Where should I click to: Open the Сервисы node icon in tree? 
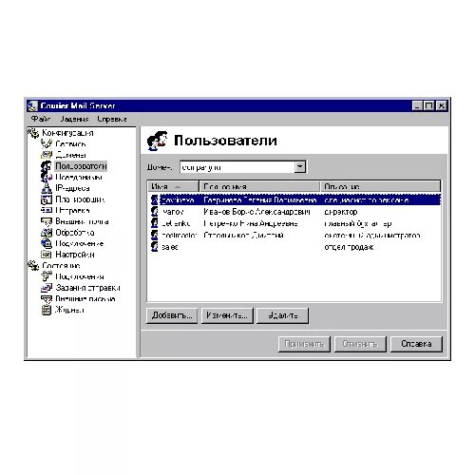click(x=47, y=144)
